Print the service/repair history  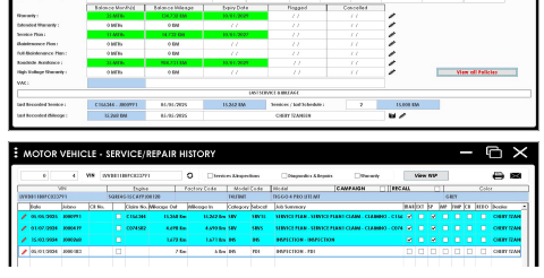[x=499, y=176]
